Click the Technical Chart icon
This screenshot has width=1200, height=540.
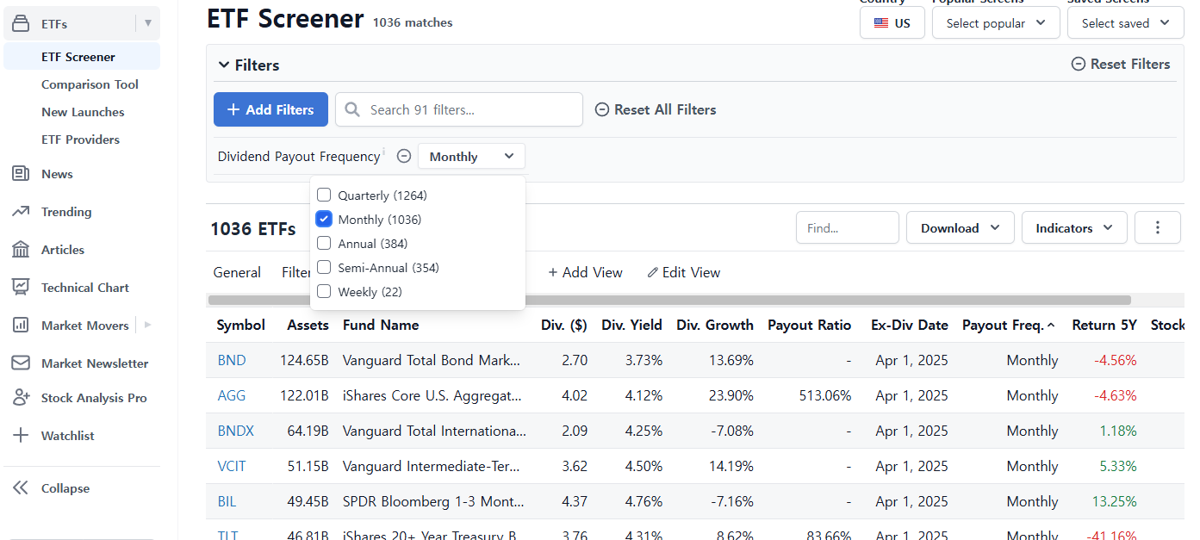pos(21,288)
